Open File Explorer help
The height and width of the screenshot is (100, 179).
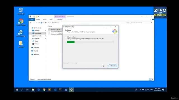pos(153,19)
